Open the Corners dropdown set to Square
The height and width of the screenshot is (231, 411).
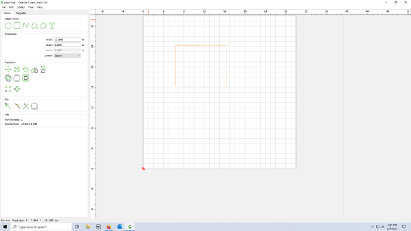(67, 55)
